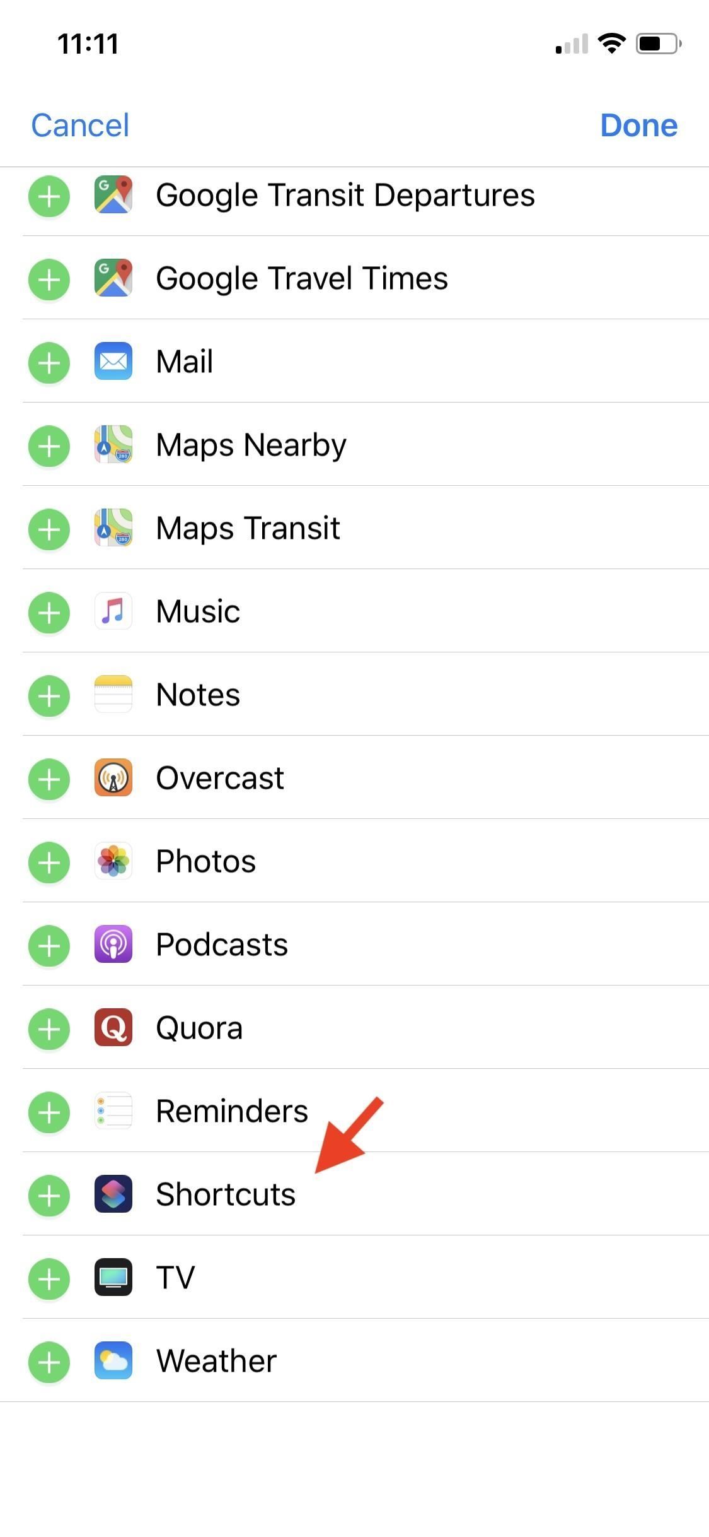Tap the plus button beside Google Travel Times
The image size is (709, 1537).
(x=49, y=279)
